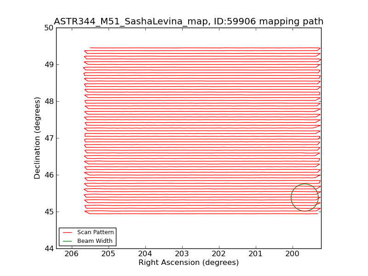Click the y-axis tick label 46

tap(49, 175)
